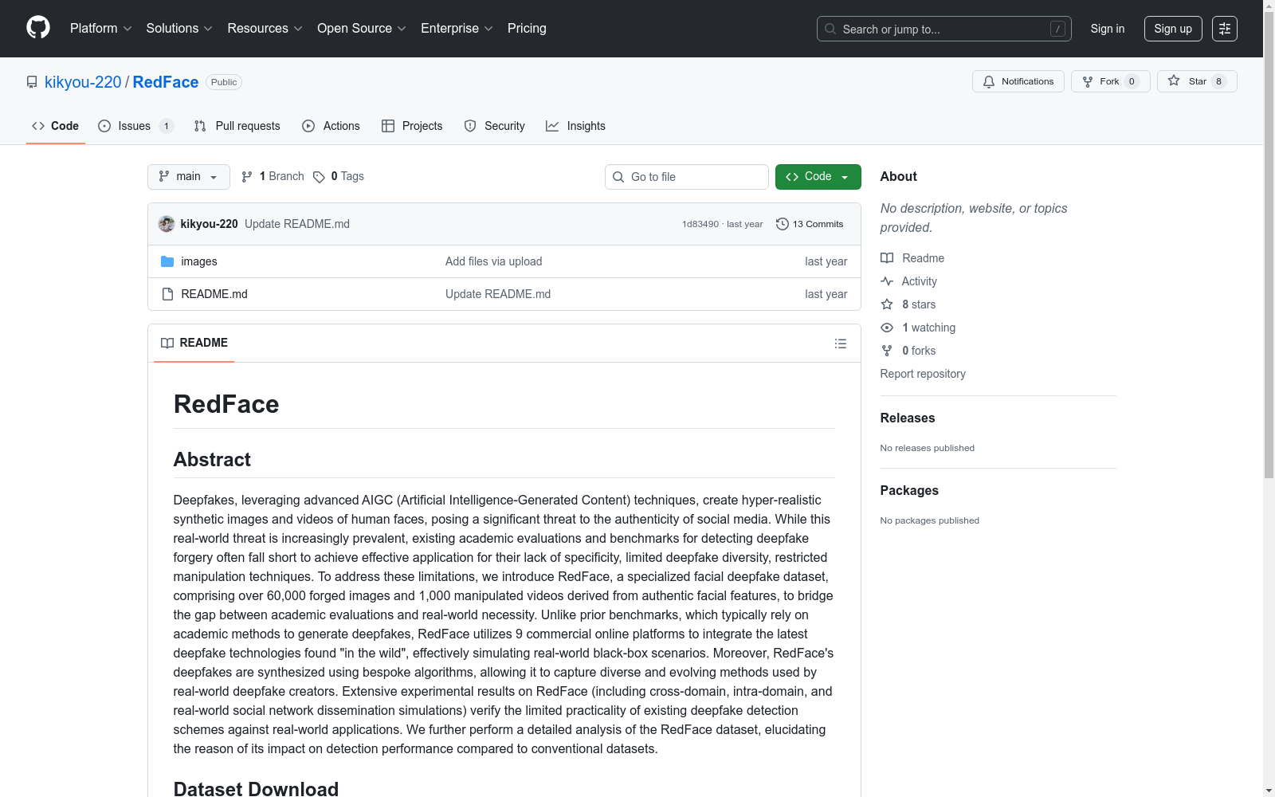Open 'Add files via upload' commit message

click(494, 261)
